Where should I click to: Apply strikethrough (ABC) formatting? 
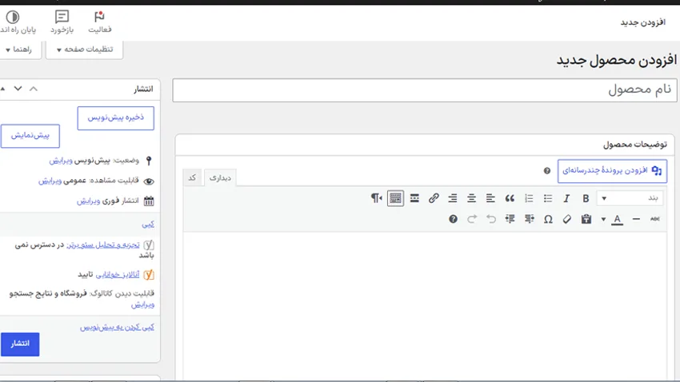[655, 219]
